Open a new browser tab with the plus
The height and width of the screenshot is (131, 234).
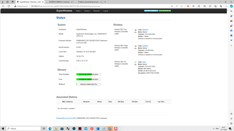pos(105,2)
